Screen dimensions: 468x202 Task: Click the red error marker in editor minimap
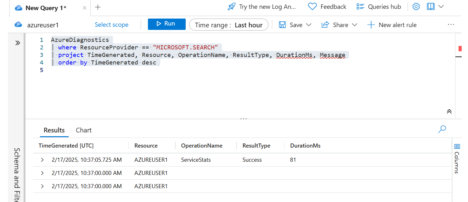460,48
